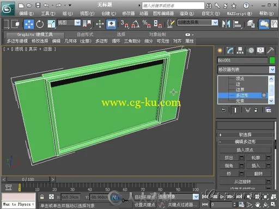Open the Layer manager
Image resolution: width=279 pixels, height=209 pixels.
coord(251,24)
